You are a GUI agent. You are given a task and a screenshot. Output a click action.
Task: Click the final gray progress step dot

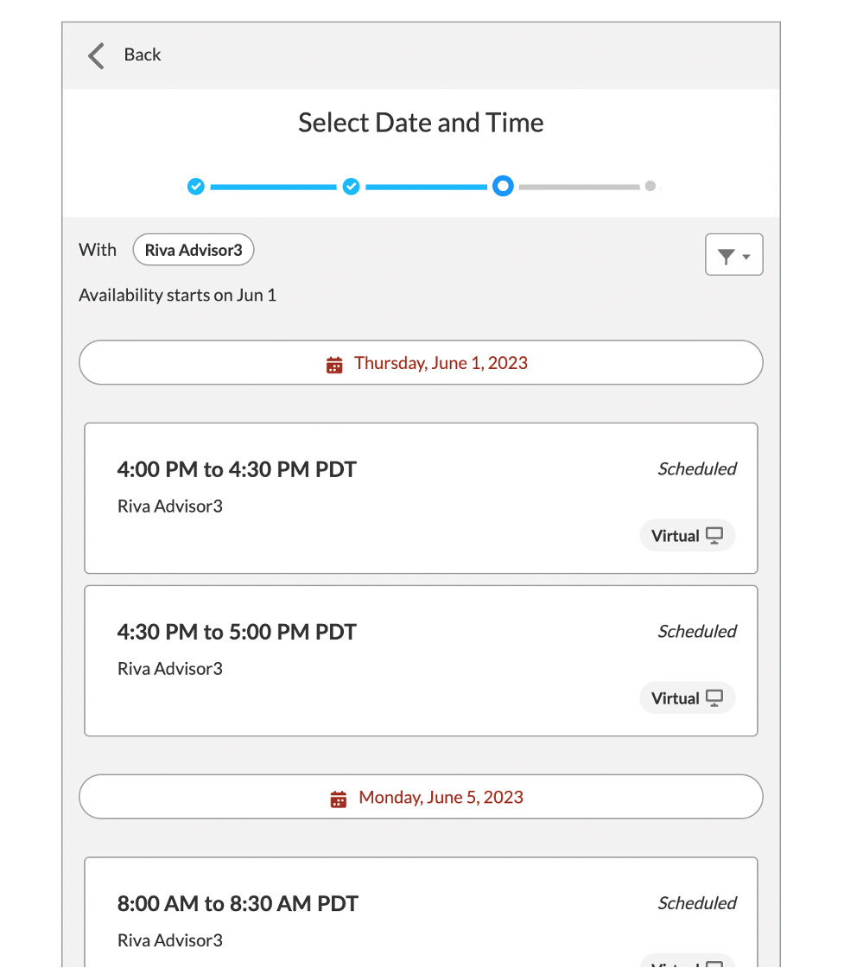coord(650,186)
